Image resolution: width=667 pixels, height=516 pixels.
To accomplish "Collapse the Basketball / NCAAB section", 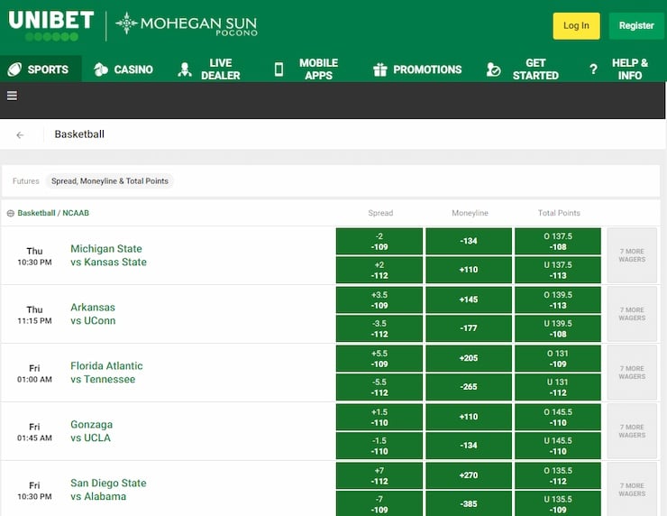I will (x=11, y=213).
